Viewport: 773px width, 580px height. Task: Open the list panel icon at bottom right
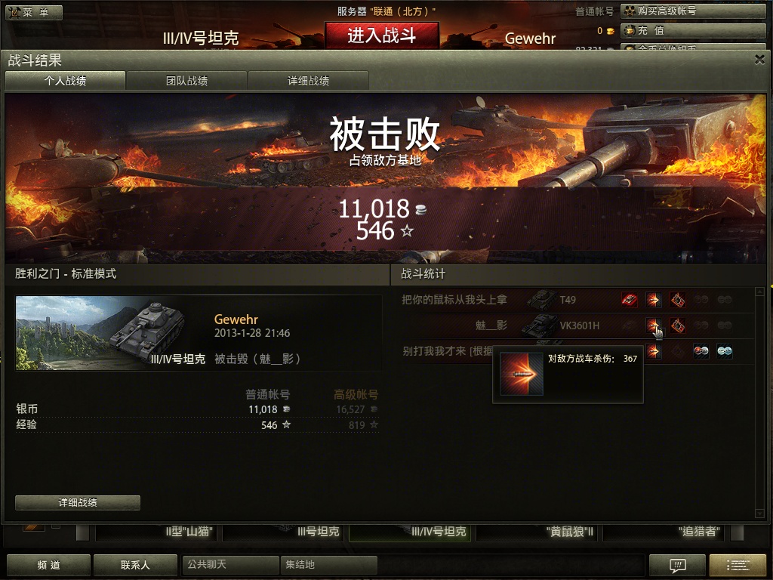click(738, 565)
